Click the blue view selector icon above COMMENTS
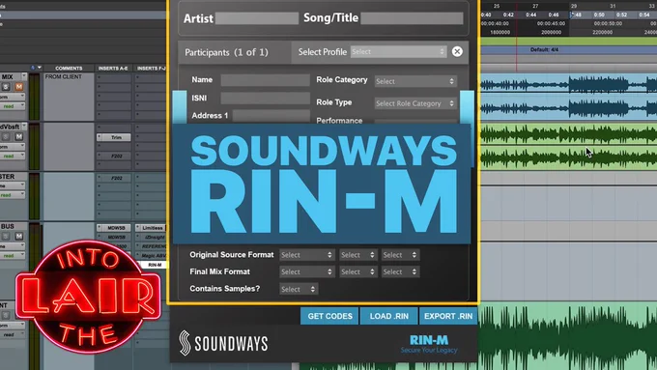This screenshot has width=657, height=370. click(x=33, y=68)
